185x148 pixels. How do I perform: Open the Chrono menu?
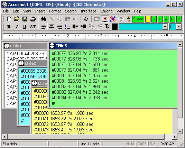[x=107, y=11]
